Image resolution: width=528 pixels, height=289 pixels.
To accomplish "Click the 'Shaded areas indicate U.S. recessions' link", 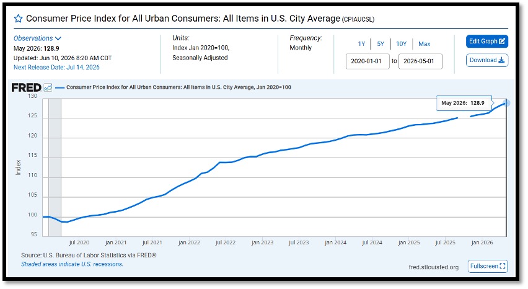I will tap(72, 264).
